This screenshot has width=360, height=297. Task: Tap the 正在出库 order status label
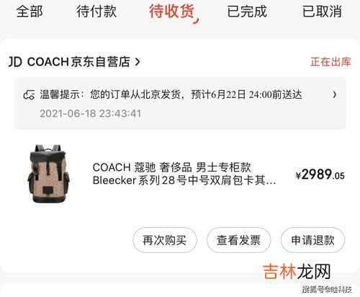330,62
